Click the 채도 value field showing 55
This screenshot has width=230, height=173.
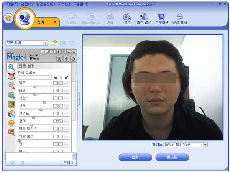[58, 106]
